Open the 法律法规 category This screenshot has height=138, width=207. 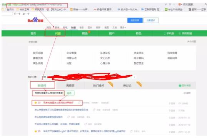[x=105, y=53]
